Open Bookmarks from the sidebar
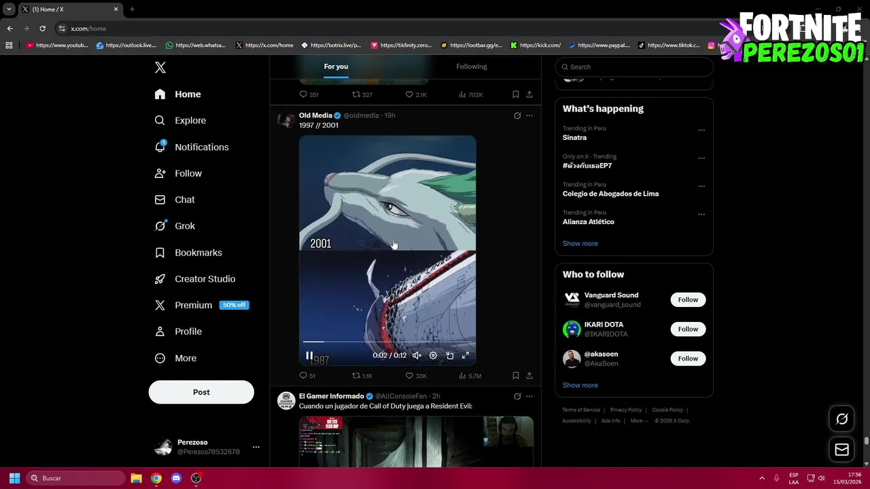The image size is (870, 489). pyautogui.click(x=188, y=253)
